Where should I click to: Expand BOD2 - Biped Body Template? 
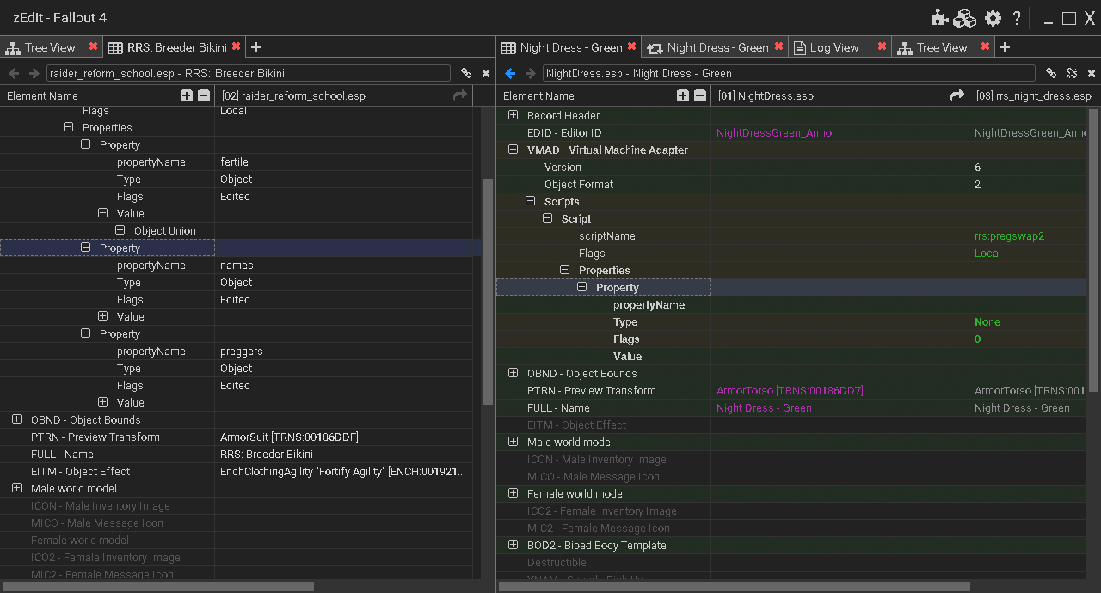[513, 545]
